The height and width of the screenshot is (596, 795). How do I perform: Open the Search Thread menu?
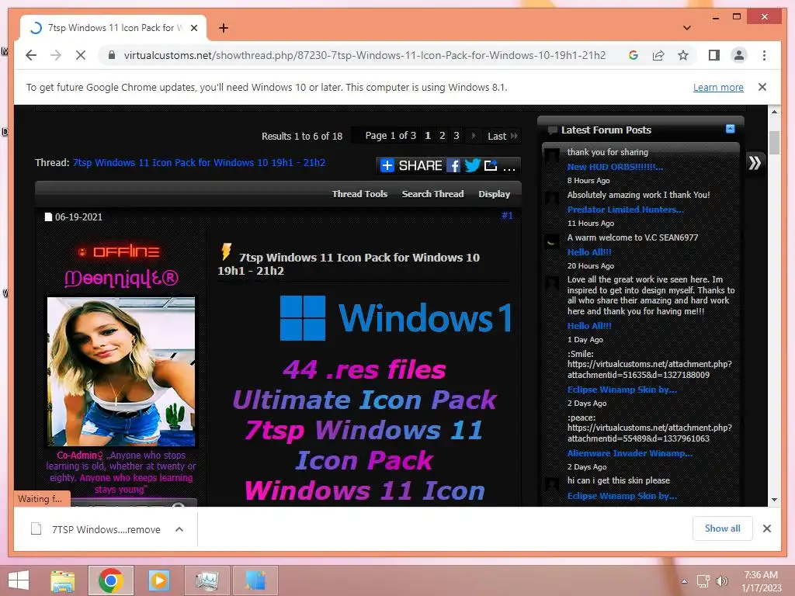coord(432,193)
